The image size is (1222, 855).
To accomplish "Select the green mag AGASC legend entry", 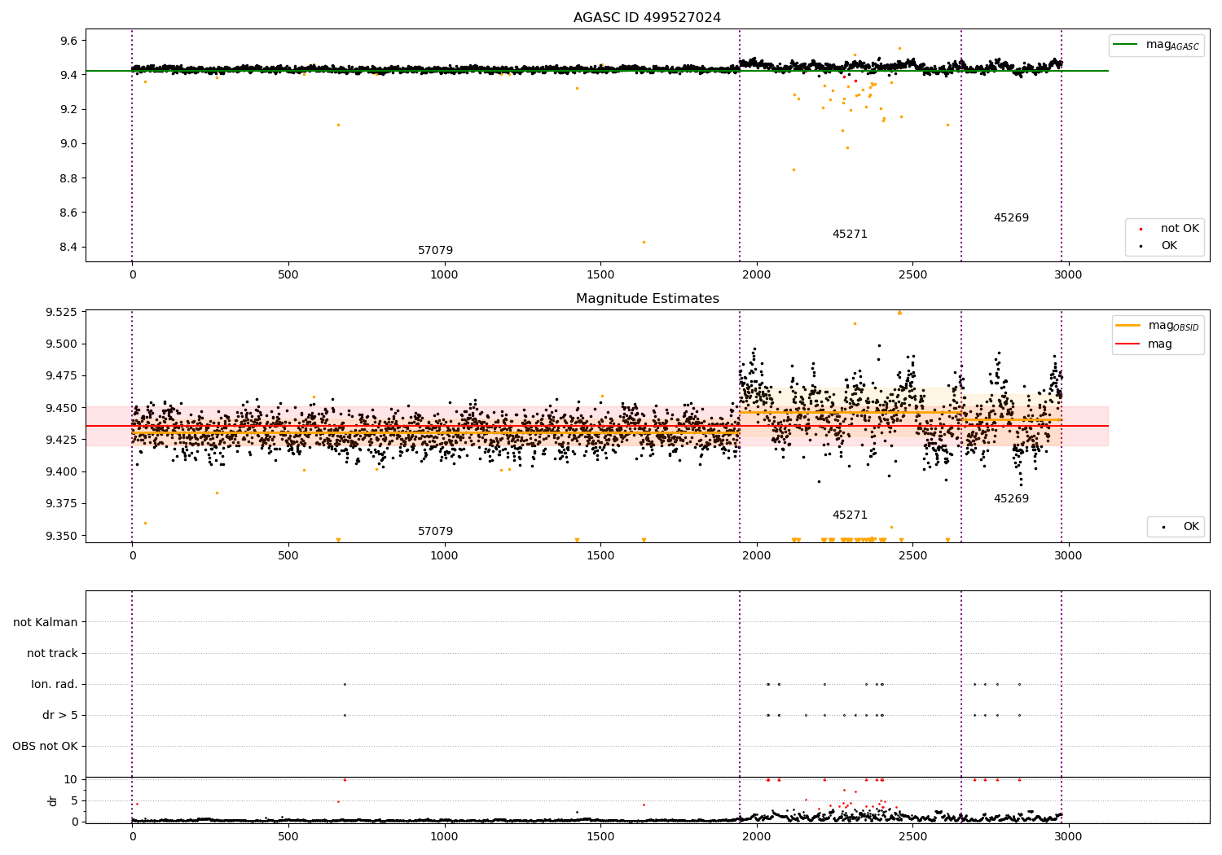I will coord(1157,45).
